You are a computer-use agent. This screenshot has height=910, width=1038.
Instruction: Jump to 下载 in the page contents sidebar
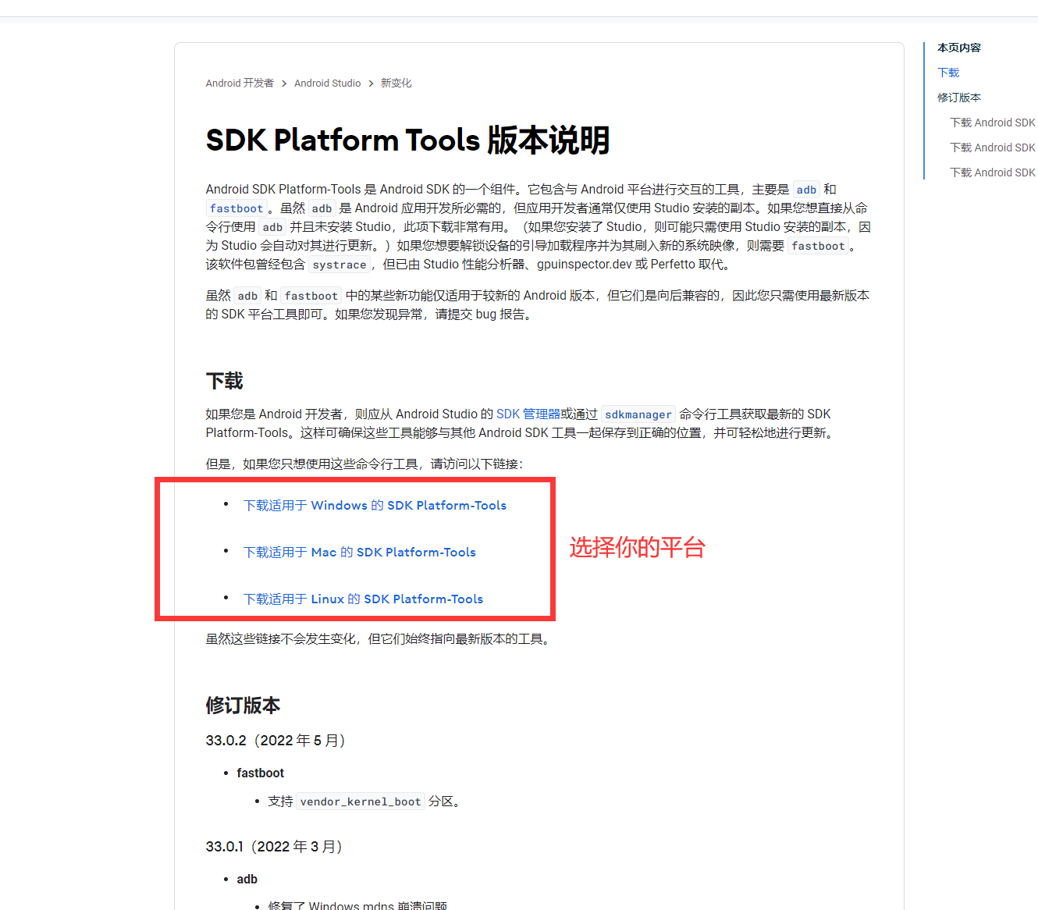(x=948, y=73)
